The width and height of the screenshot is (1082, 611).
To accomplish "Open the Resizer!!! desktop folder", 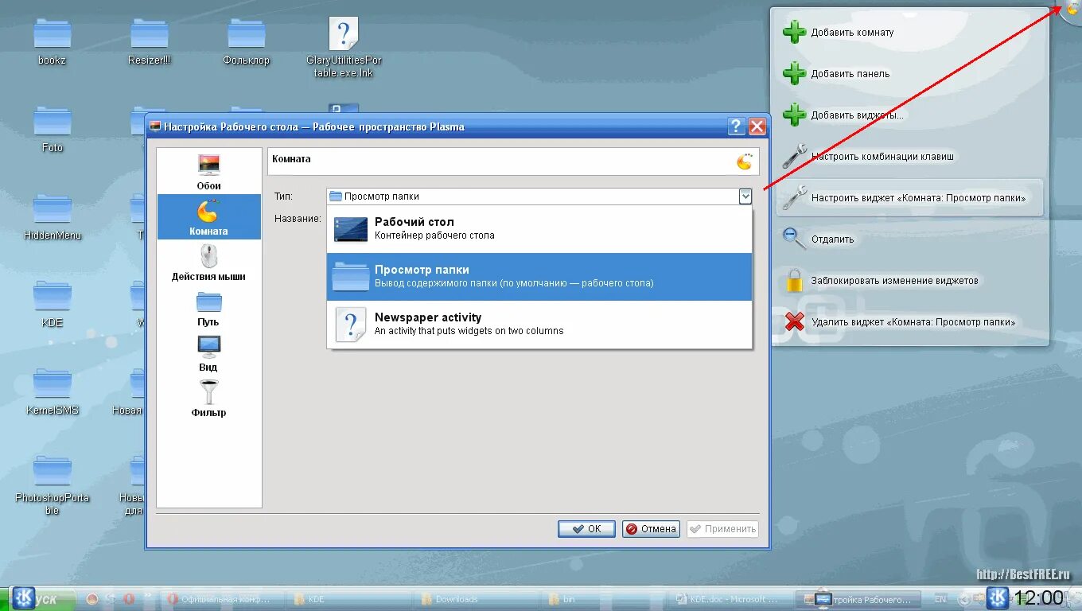I will coord(150,42).
